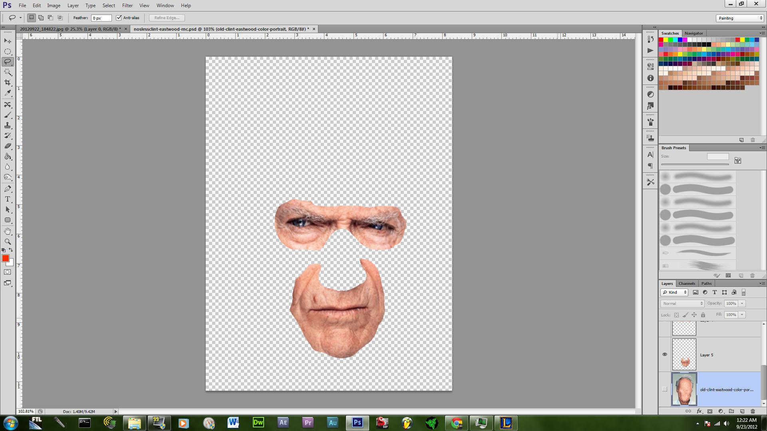This screenshot has height=431, width=767.
Task: Select the Zoom tool
Action: pyautogui.click(x=8, y=242)
